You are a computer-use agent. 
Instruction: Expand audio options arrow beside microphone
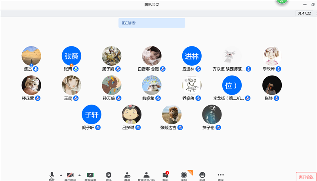(x=61, y=175)
